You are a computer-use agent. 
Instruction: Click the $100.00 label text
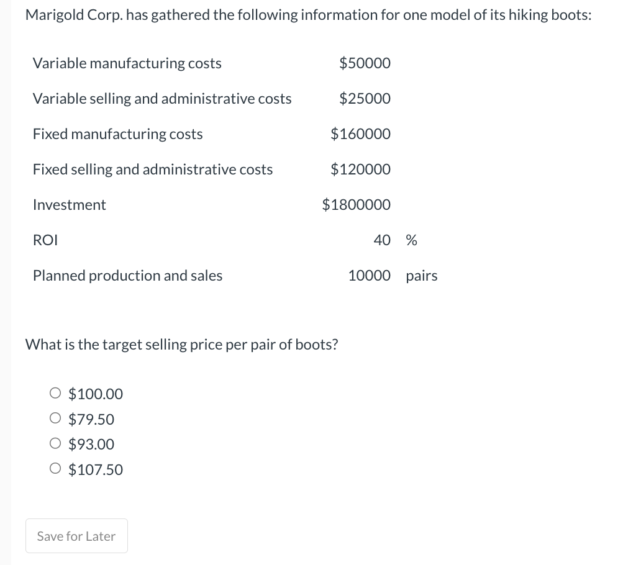coord(96,394)
